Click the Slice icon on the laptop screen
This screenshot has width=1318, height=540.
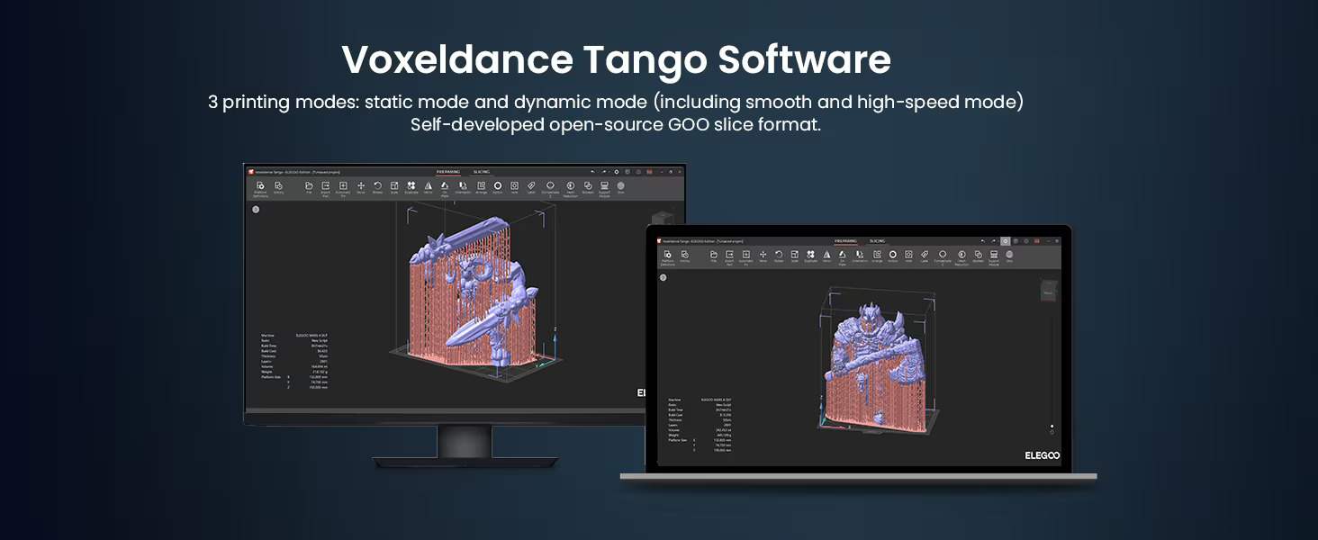(1009, 256)
